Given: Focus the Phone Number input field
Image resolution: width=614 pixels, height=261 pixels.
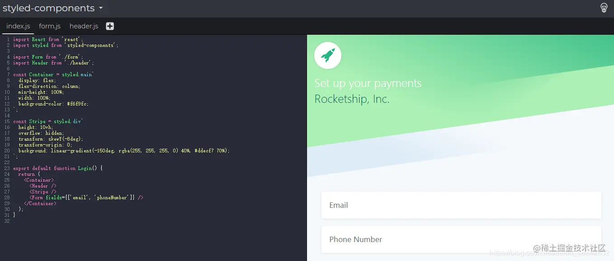Looking at the screenshot, I should pos(461,239).
